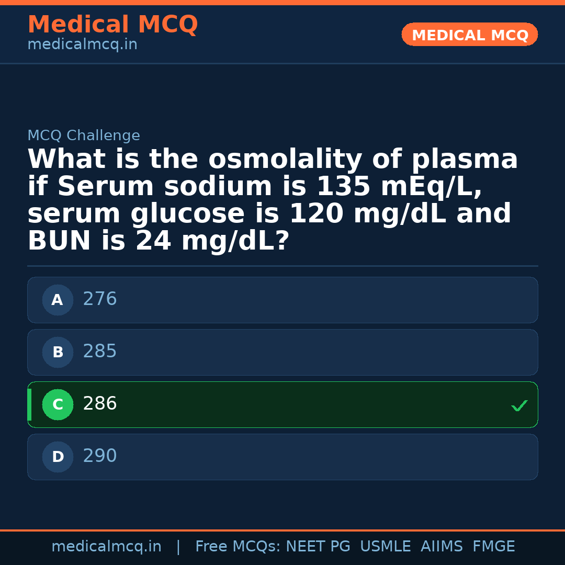Choose FMGE in the footer

pyautogui.click(x=493, y=547)
